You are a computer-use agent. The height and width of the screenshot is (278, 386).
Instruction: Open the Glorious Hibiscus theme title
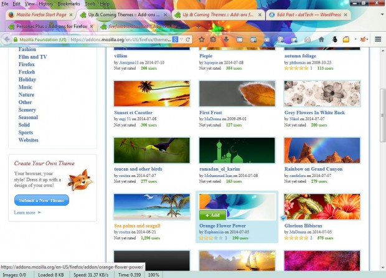coord(303,226)
